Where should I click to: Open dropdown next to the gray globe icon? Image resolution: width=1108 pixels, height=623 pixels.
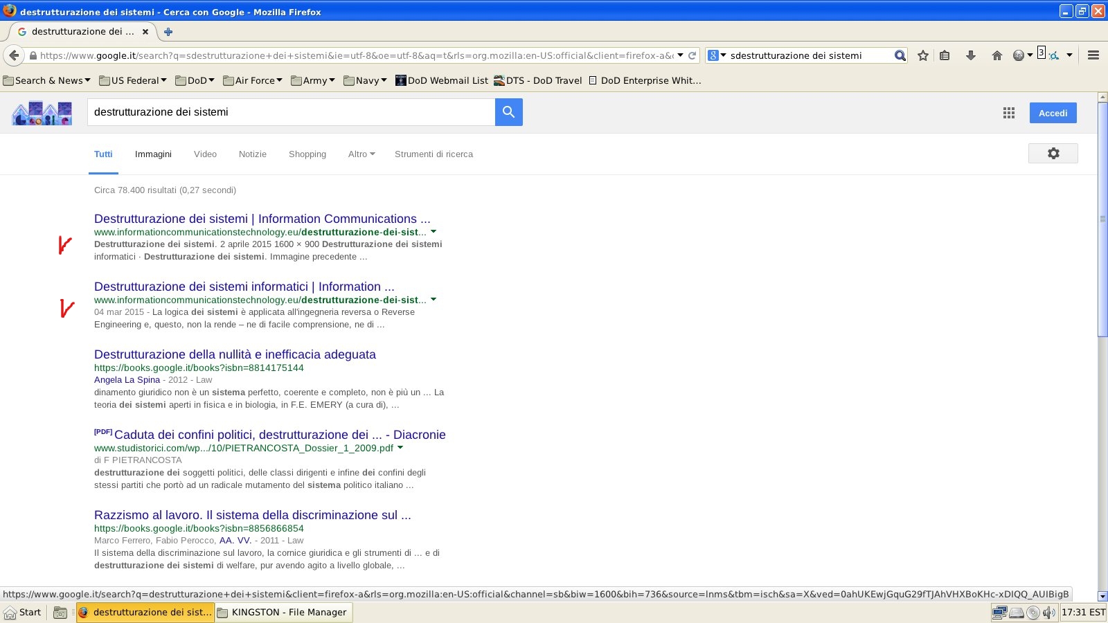pos(1030,55)
